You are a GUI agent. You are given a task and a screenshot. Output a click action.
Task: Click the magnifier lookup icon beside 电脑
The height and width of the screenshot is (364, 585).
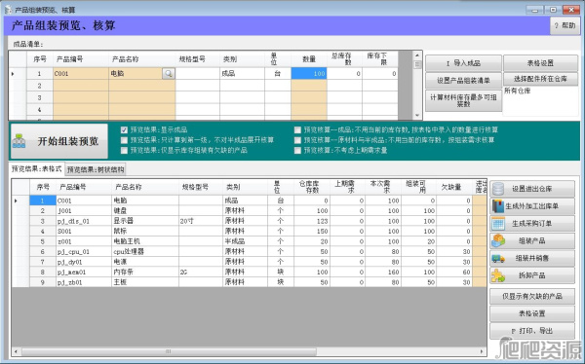pos(169,73)
